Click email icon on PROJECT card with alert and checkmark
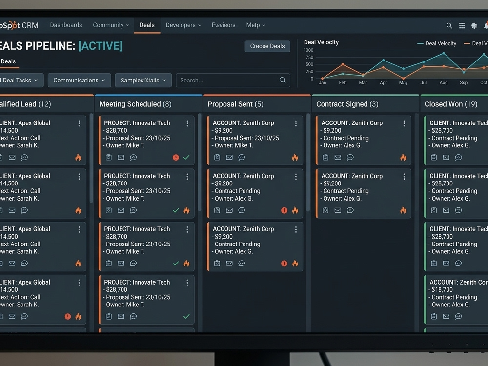Viewport: 488px width, 366px height. point(121,157)
